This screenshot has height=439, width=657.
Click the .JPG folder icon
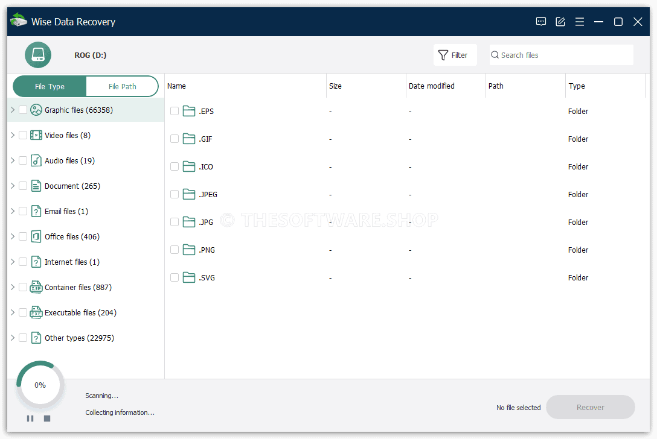(189, 223)
